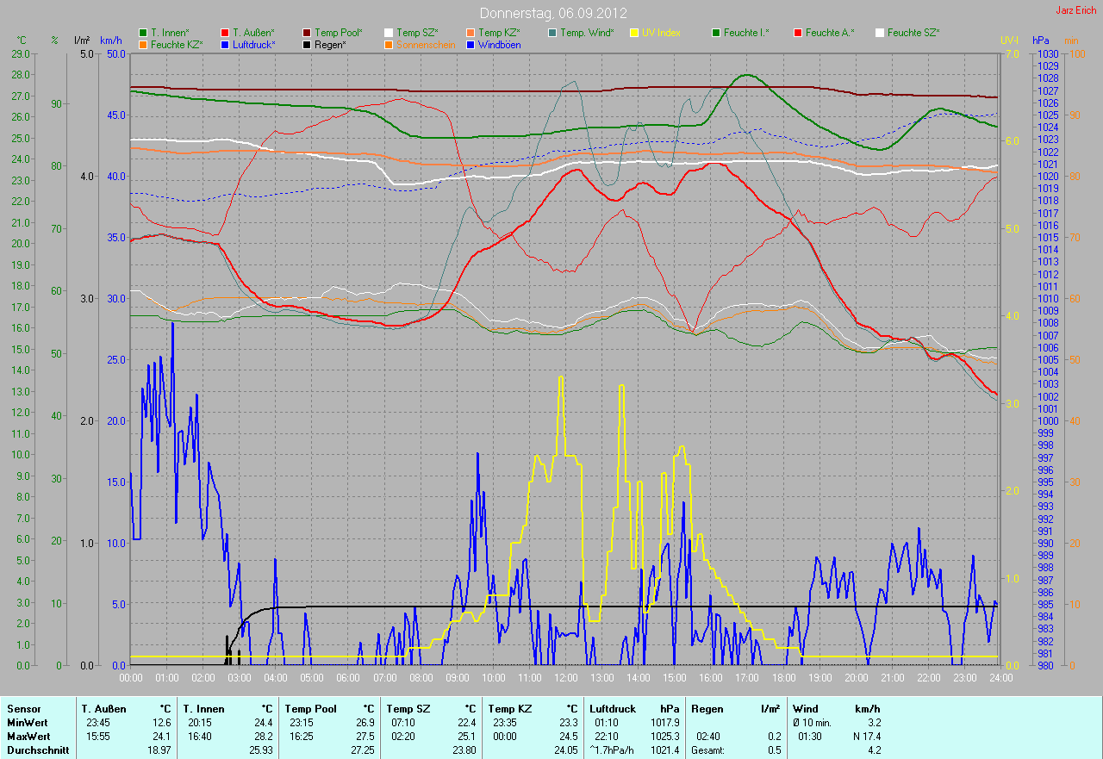Click the teal Temp. Wind legend swatch

tap(552, 33)
